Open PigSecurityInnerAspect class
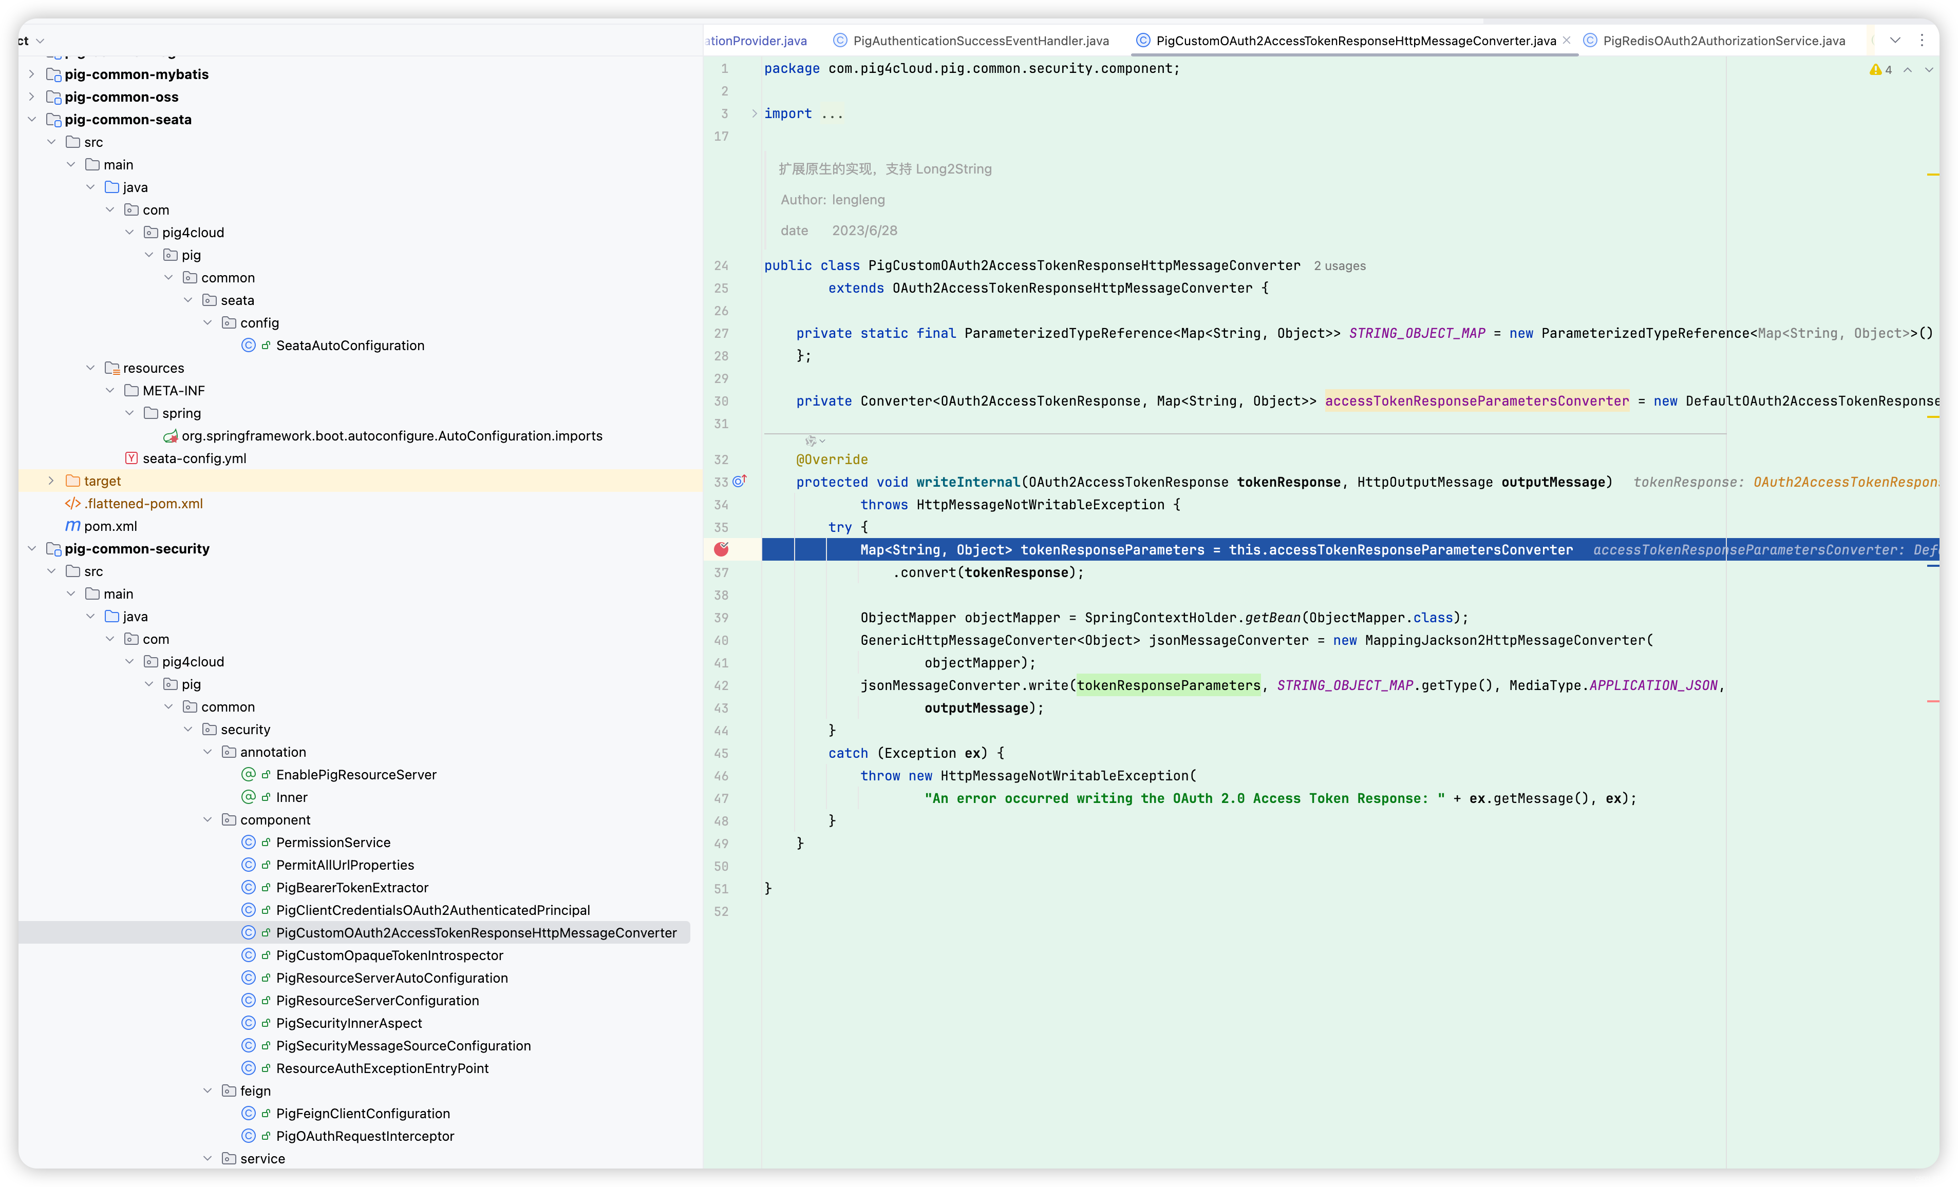The image size is (1958, 1187). tap(349, 1023)
